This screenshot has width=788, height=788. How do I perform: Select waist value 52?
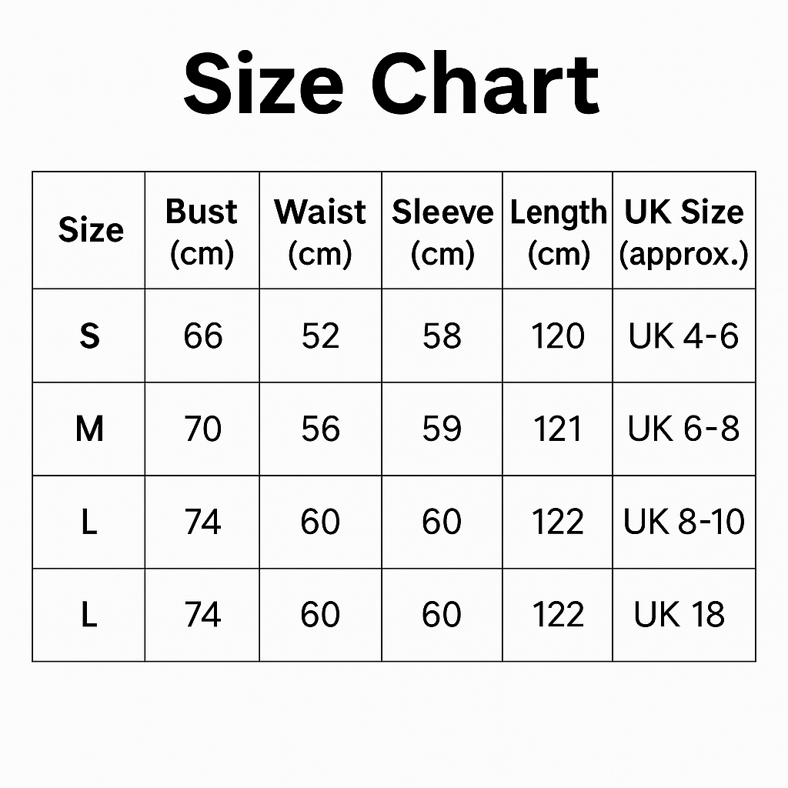pos(320,336)
